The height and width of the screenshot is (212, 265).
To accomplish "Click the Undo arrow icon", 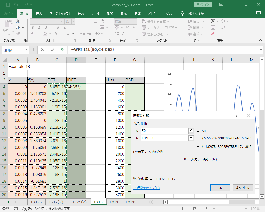I will click(x=16, y=5).
